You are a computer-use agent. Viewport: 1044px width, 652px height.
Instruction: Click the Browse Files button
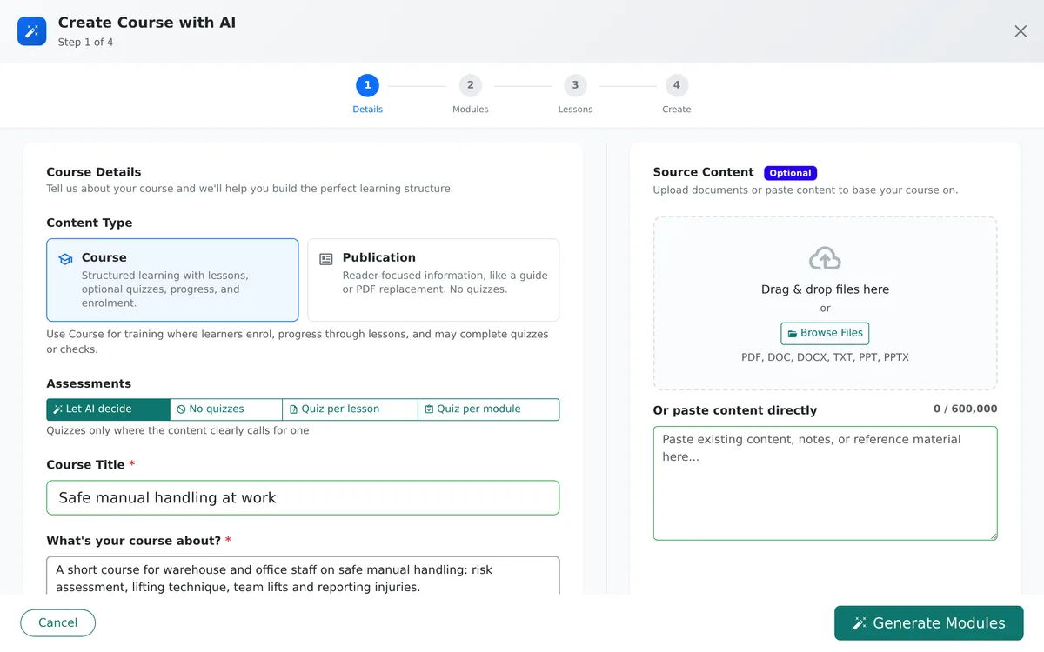pos(825,333)
